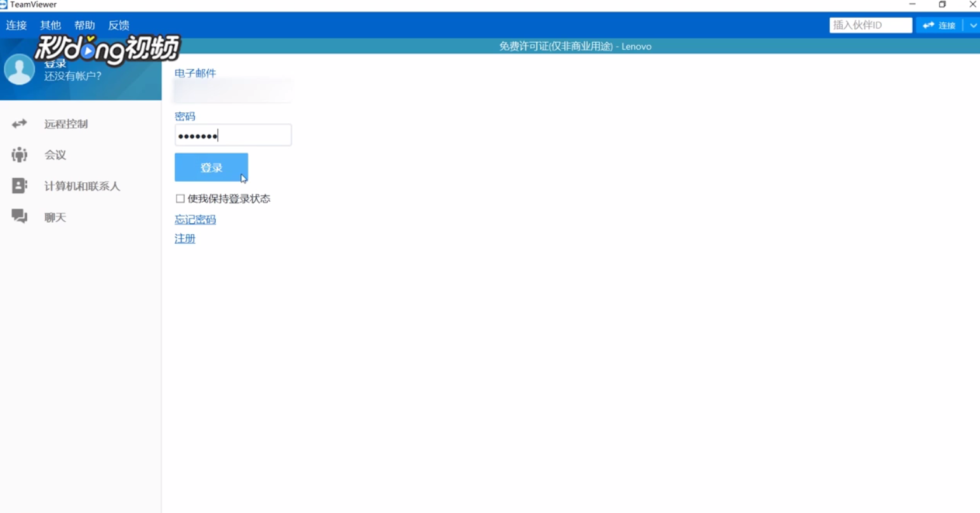Select the 远程控制 arrows icon

point(19,124)
